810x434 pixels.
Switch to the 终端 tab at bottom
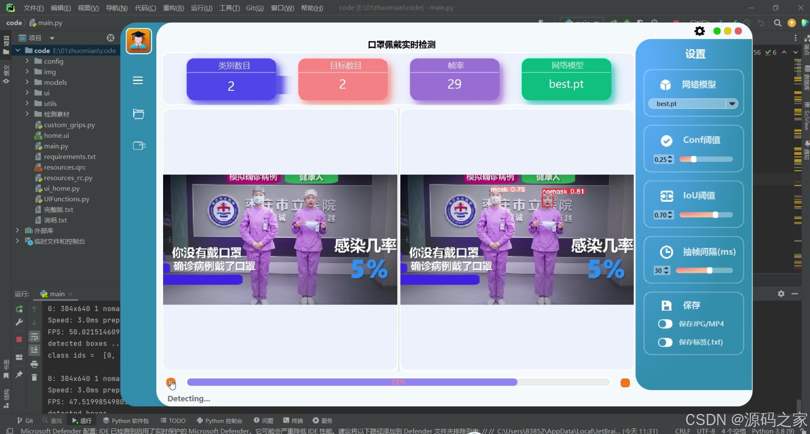point(293,420)
